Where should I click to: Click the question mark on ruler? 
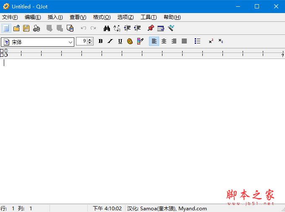(x=282, y=55)
